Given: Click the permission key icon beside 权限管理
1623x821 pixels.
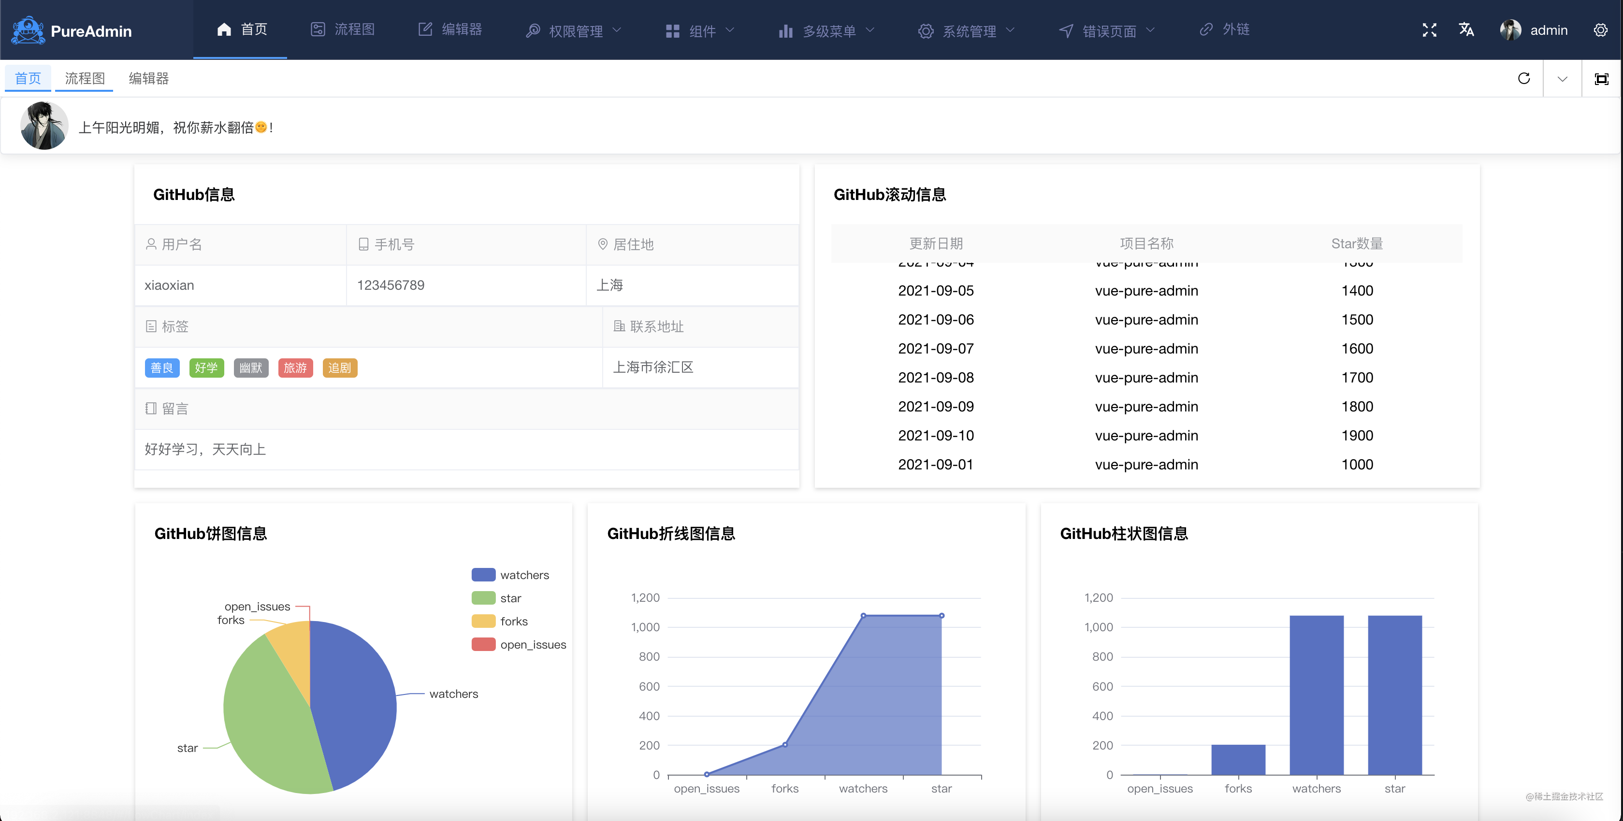Looking at the screenshot, I should 533,30.
